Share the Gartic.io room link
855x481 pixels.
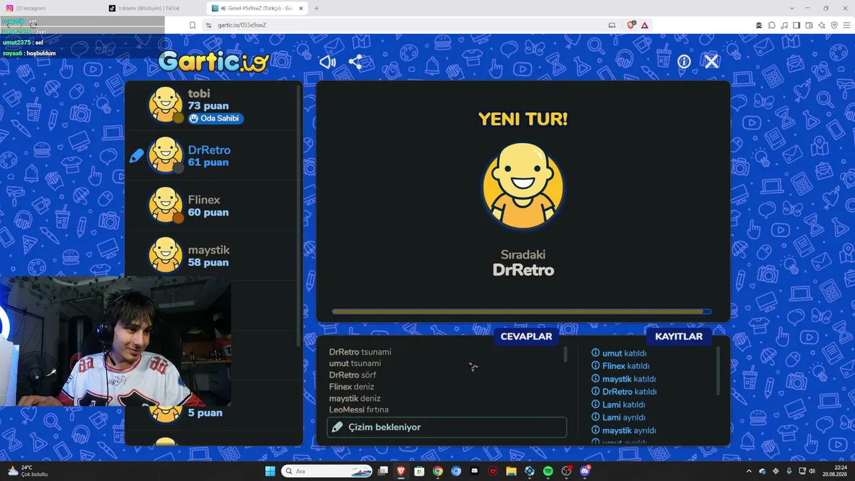click(x=355, y=62)
